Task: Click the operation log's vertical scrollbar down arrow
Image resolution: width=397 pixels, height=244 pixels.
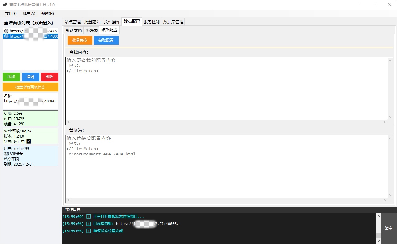Action: [378, 241]
